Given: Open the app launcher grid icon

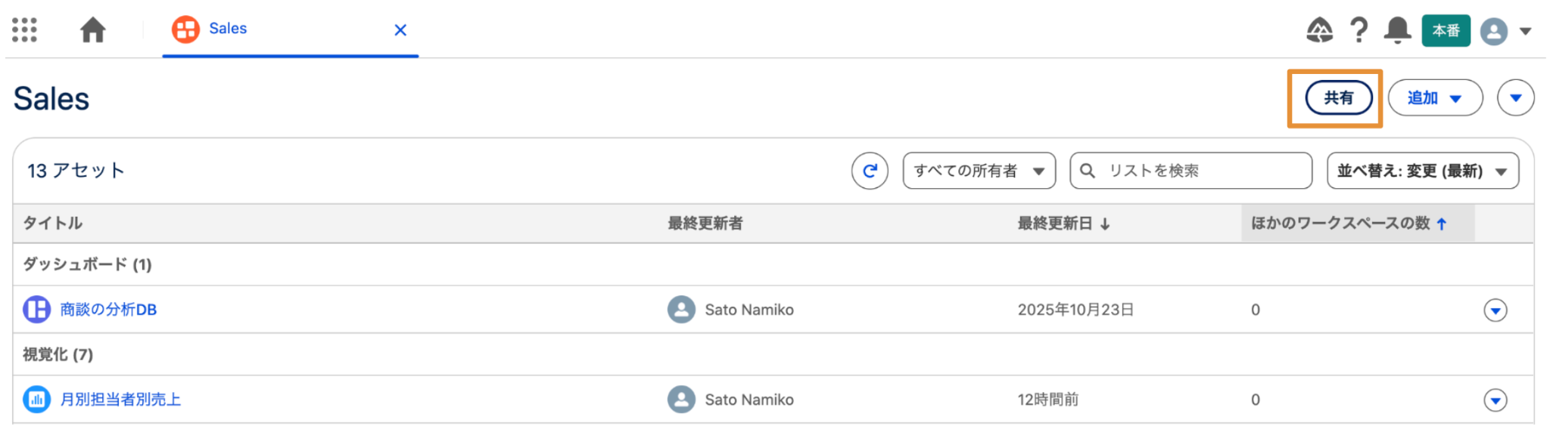Looking at the screenshot, I should (x=24, y=30).
